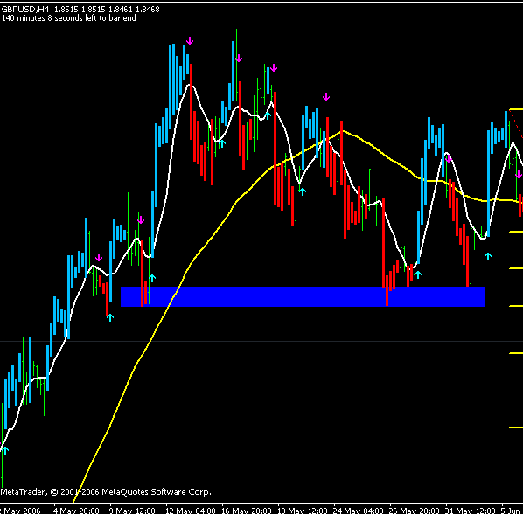Click the cyan buy arrow near the chart's bottom-left corner
The height and width of the screenshot is (514, 523).
[5, 450]
